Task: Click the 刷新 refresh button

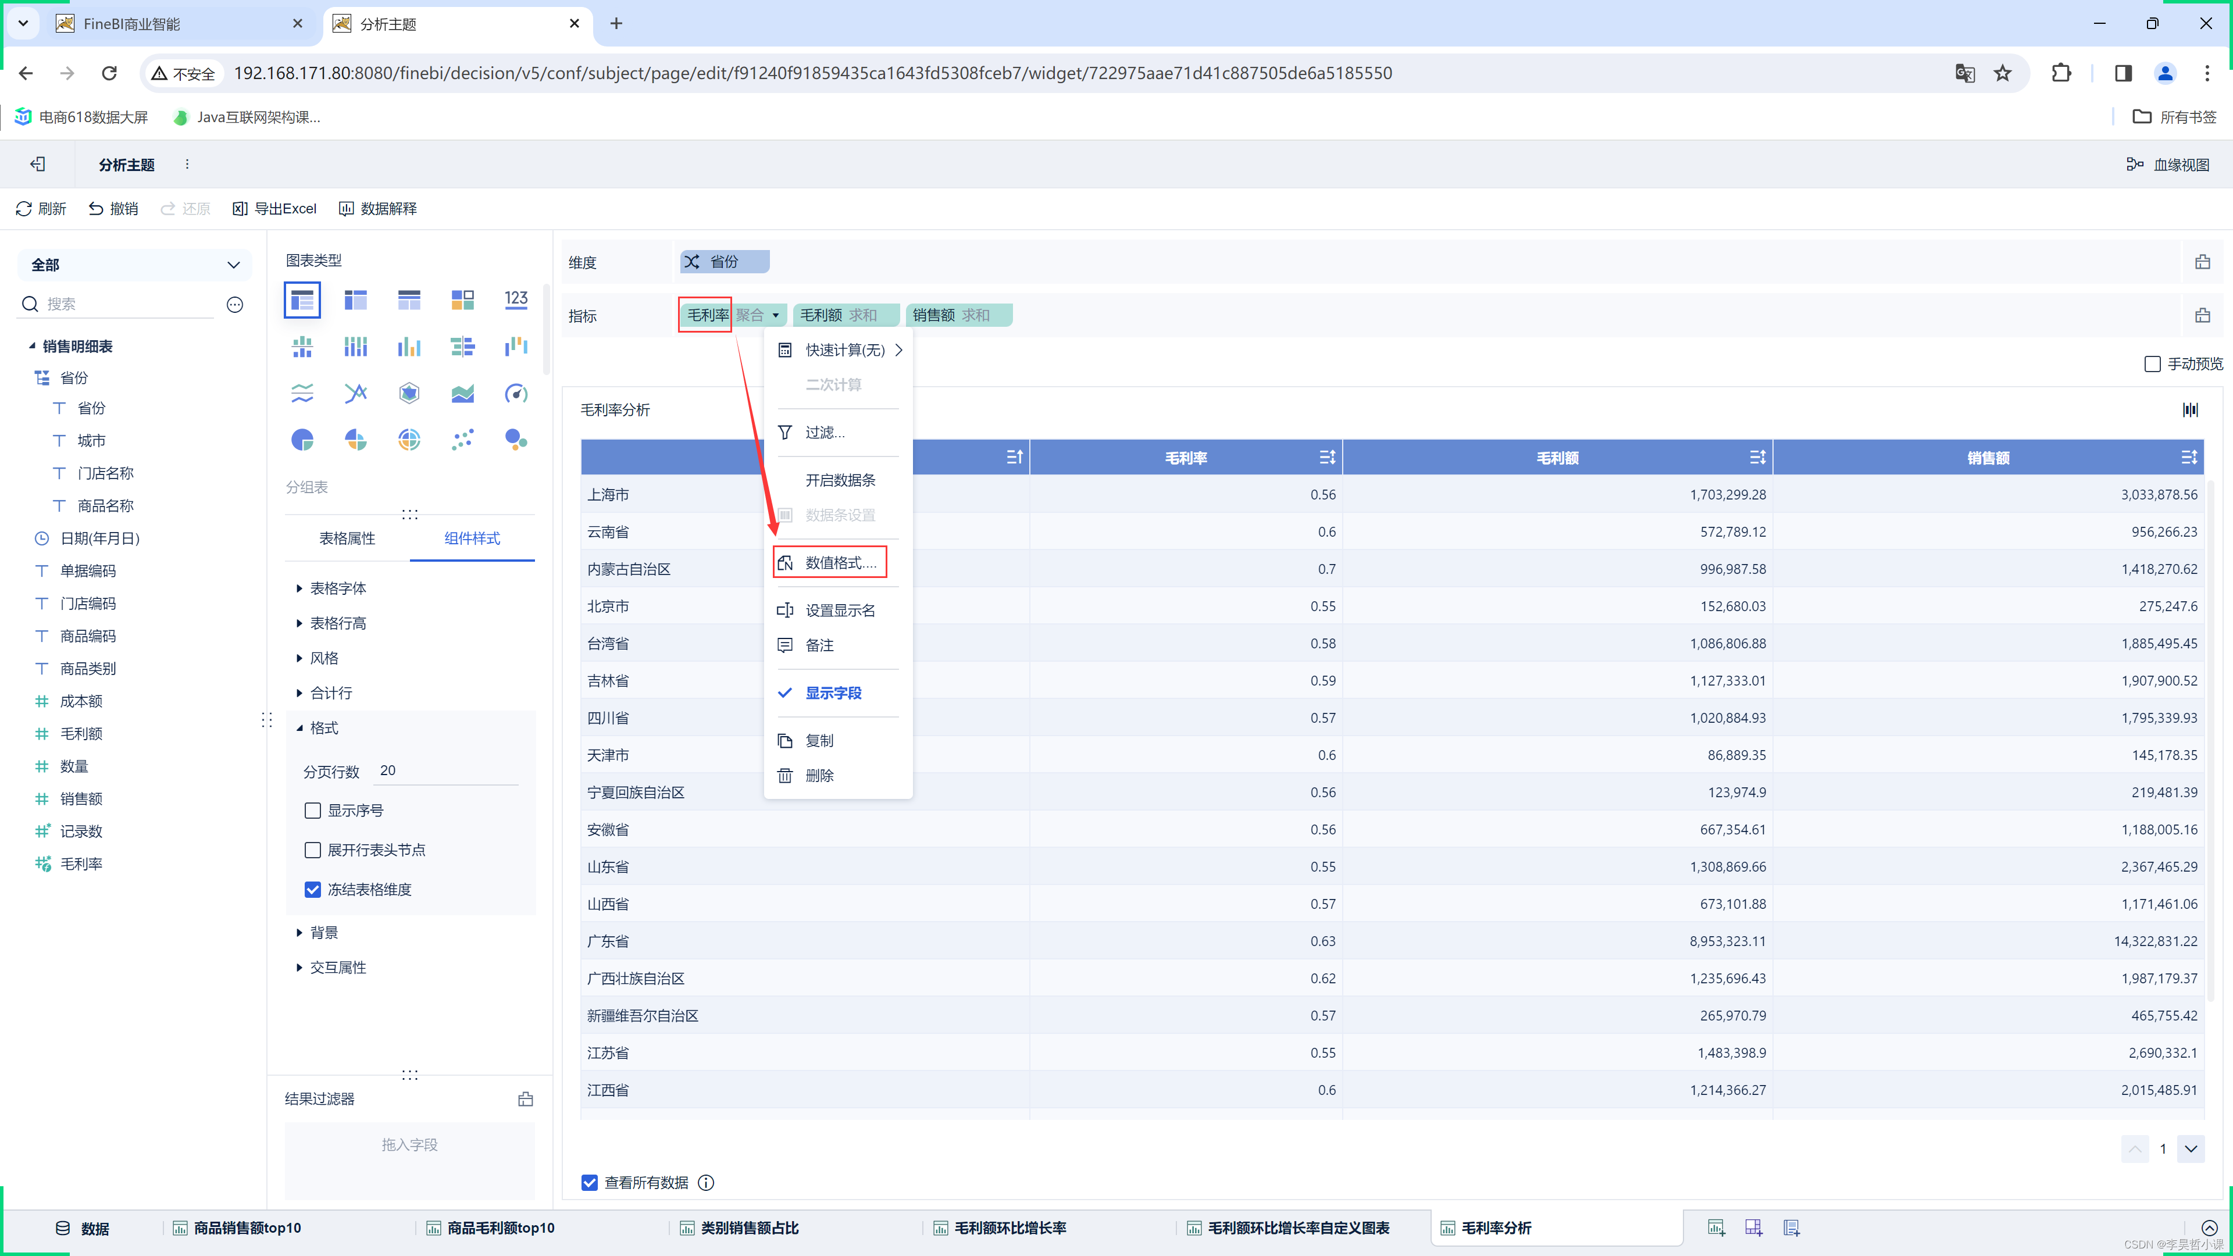Action: tap(41, 208)
